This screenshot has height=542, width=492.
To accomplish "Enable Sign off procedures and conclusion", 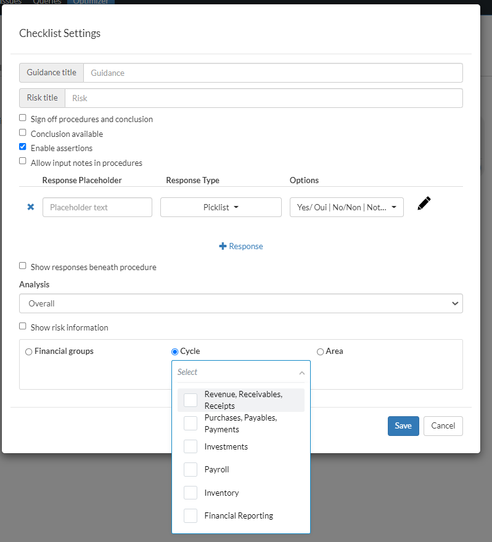I will tap(23, 118).
